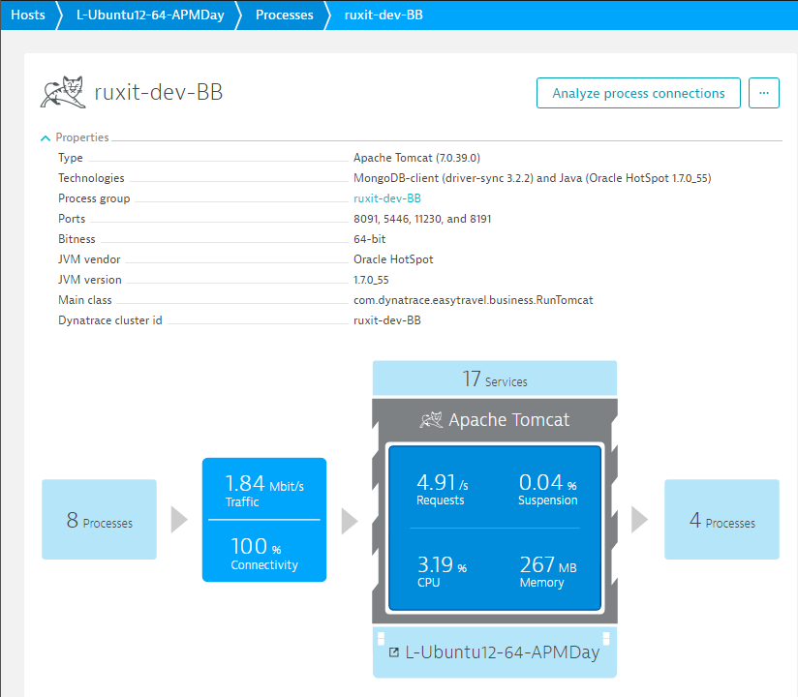798x697 pixels.
Task: Select the Bitness value 64-bit
Action: click(370, 239)
